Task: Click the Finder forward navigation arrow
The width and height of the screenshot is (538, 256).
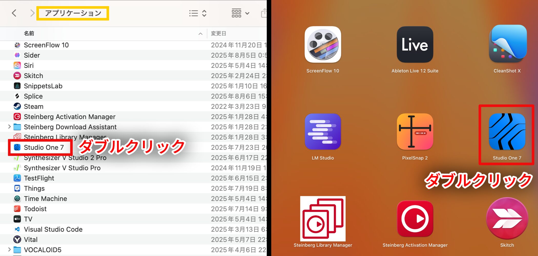Action: (x=32, y=13)
